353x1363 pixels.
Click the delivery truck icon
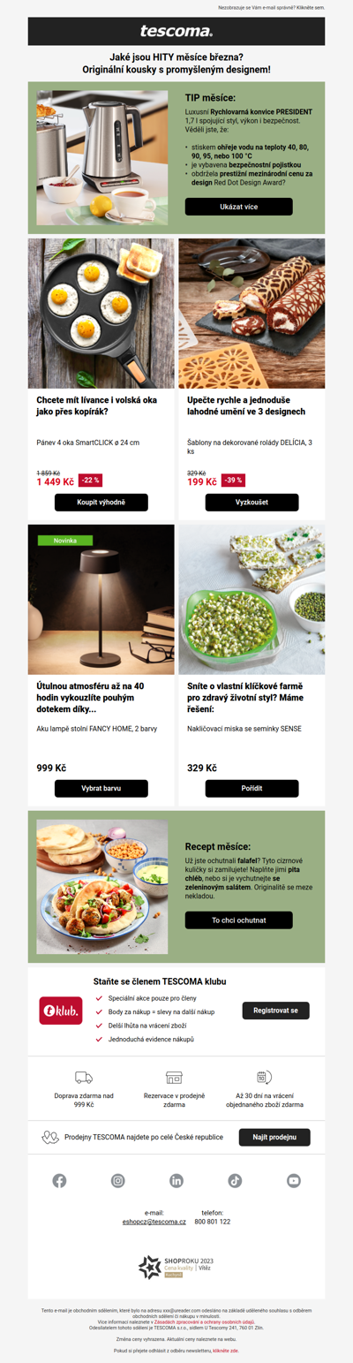pos(84,1077)
